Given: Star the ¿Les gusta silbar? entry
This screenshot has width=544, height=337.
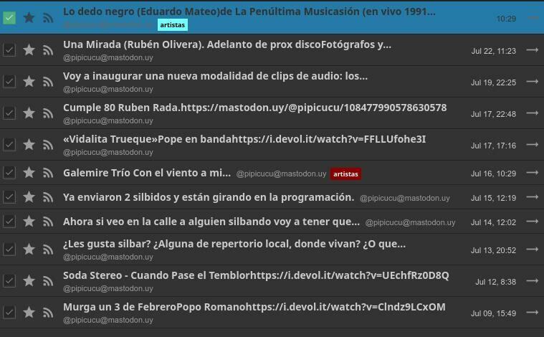Looking at the screenshot, I should click(29, 250).
